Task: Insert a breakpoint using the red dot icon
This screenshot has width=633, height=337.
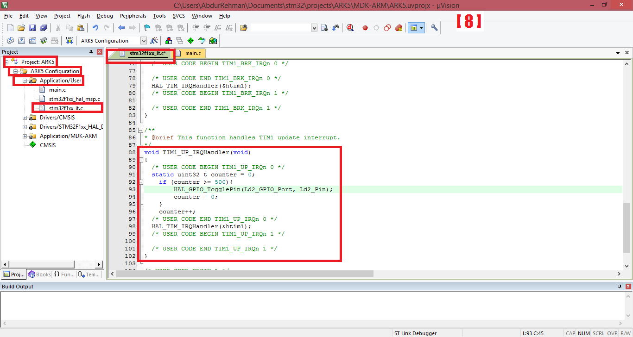Action: (365, 27)
